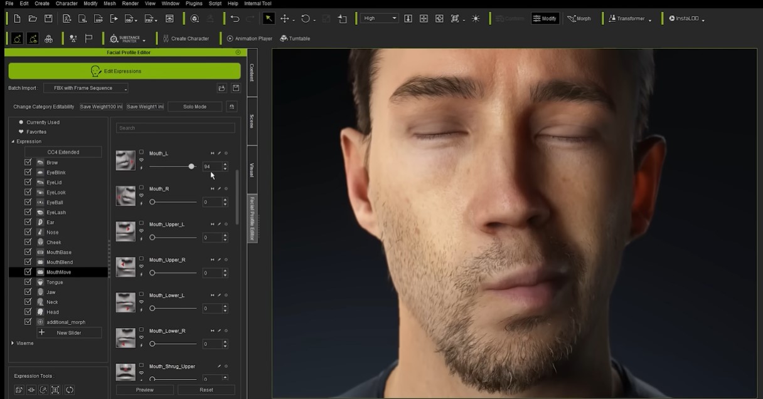Open the render quality High dropdown

click(379, 18)
